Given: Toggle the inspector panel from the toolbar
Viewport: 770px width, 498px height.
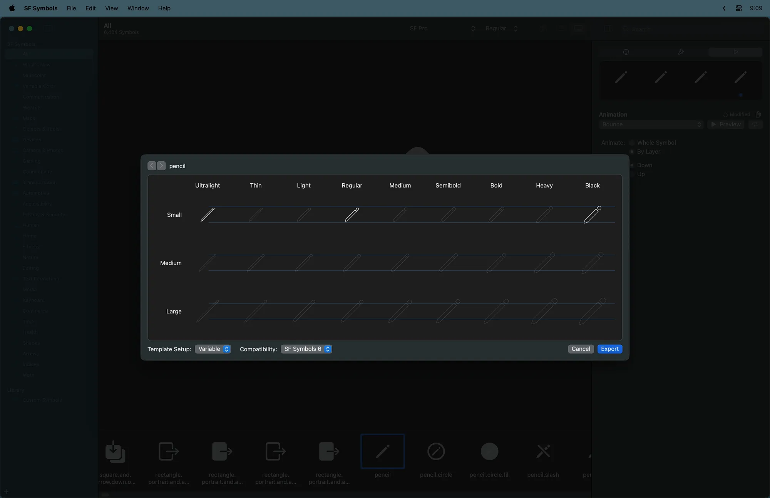Looking at the screenshot, I should [x=608, y=28].
